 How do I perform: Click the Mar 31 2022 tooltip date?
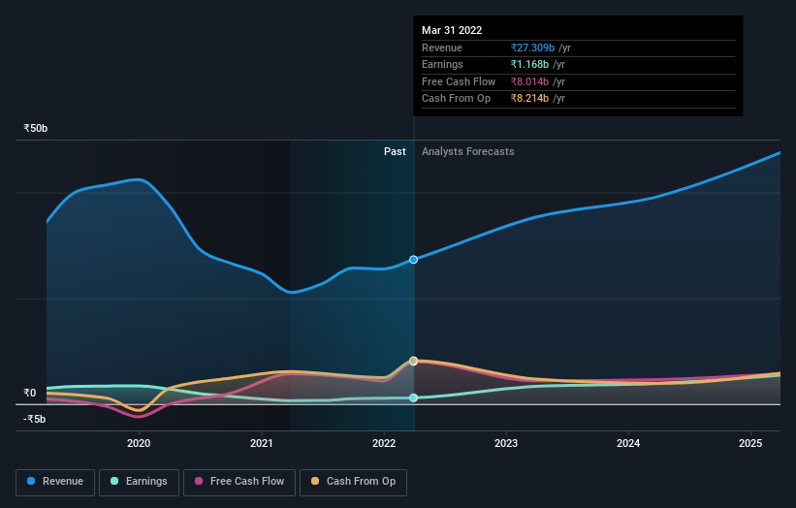click(x=452, y=30)
